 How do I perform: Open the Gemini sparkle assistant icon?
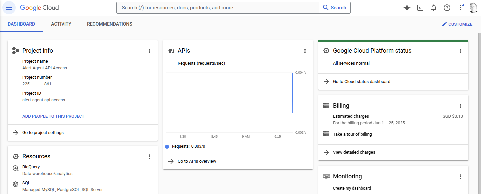(x=407, y=8)
